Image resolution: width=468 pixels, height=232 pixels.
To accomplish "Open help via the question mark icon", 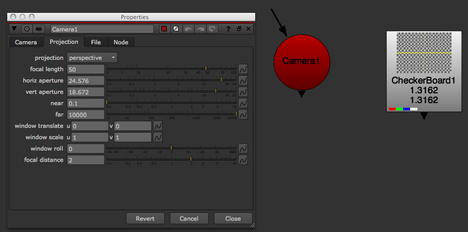I will coord(228,29).
